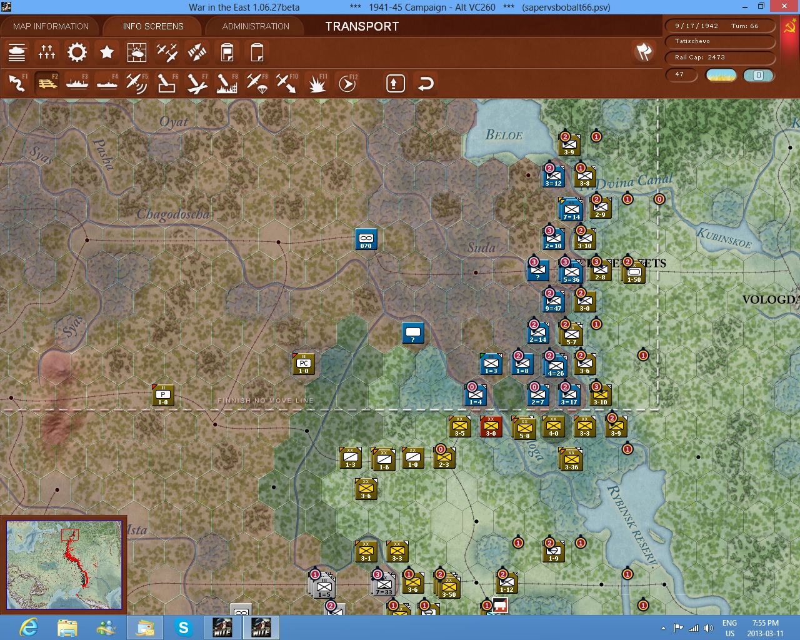Click the undo curved arrow button
Image resolution: width=800 pixels, height=640 pixels.
pyautogui.click(x=425, y=83)
